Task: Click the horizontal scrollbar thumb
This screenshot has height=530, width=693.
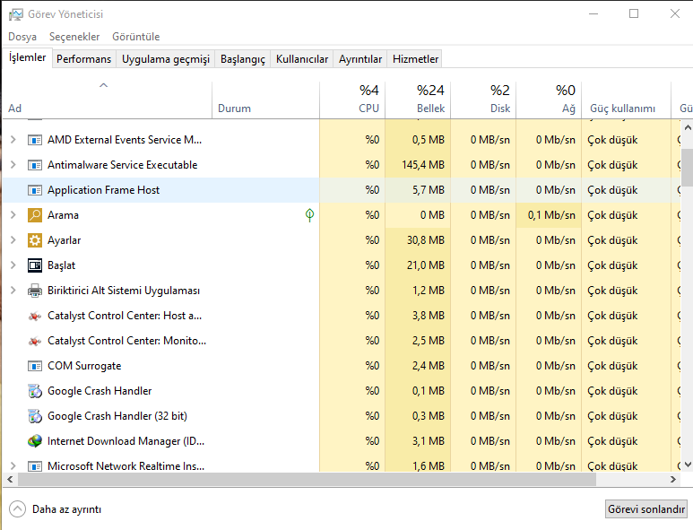Action: [x=308, y=479]
